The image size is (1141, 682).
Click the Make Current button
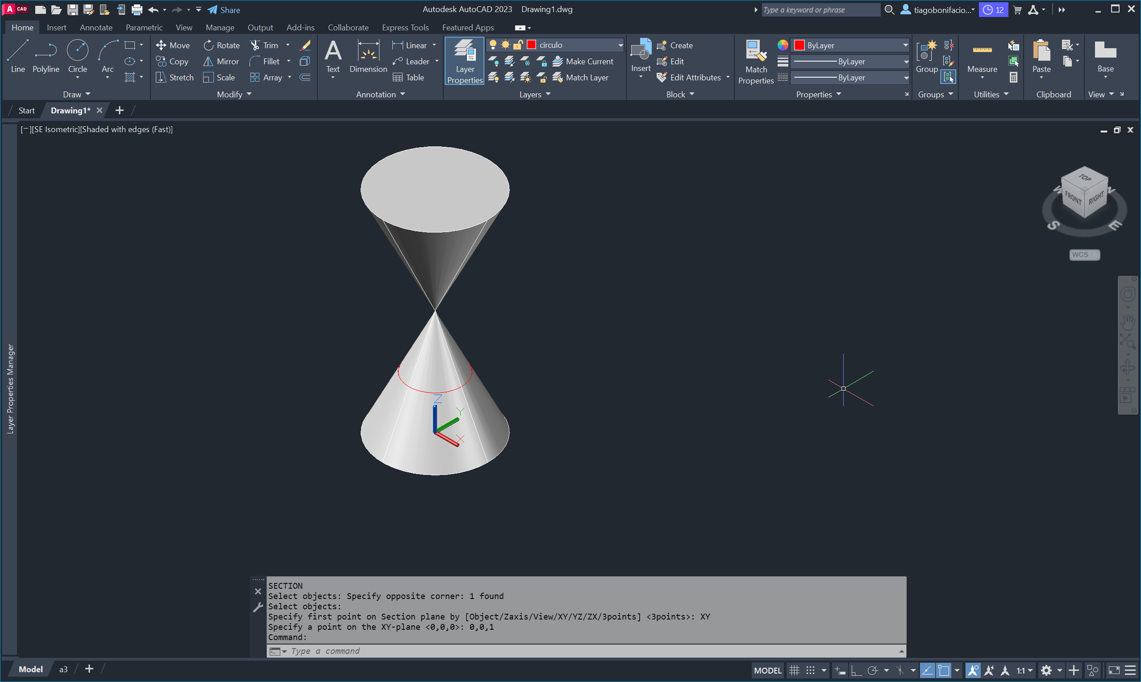(583, 61)
